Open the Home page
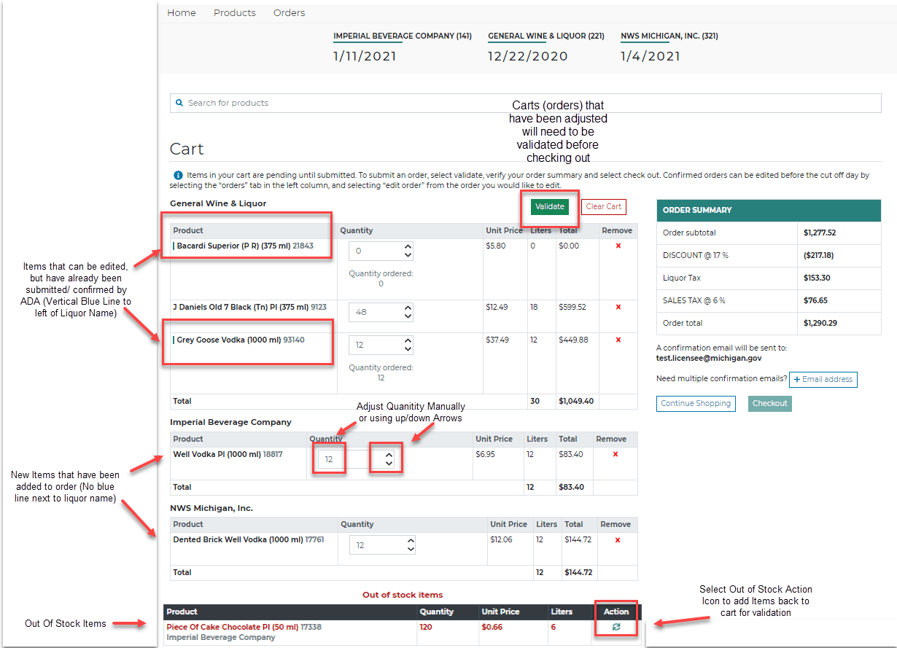897x648 pixels. click(x=182, y=13)
